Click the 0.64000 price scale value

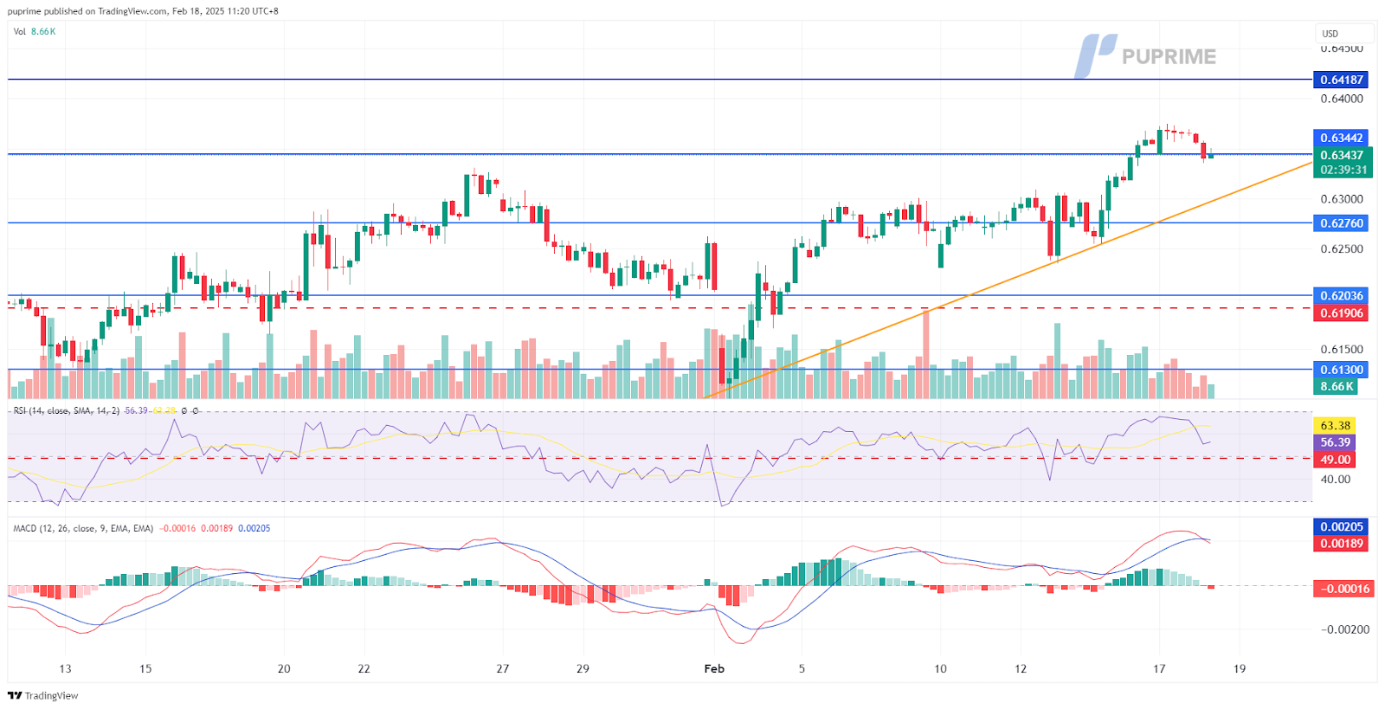coord(1342,99)
